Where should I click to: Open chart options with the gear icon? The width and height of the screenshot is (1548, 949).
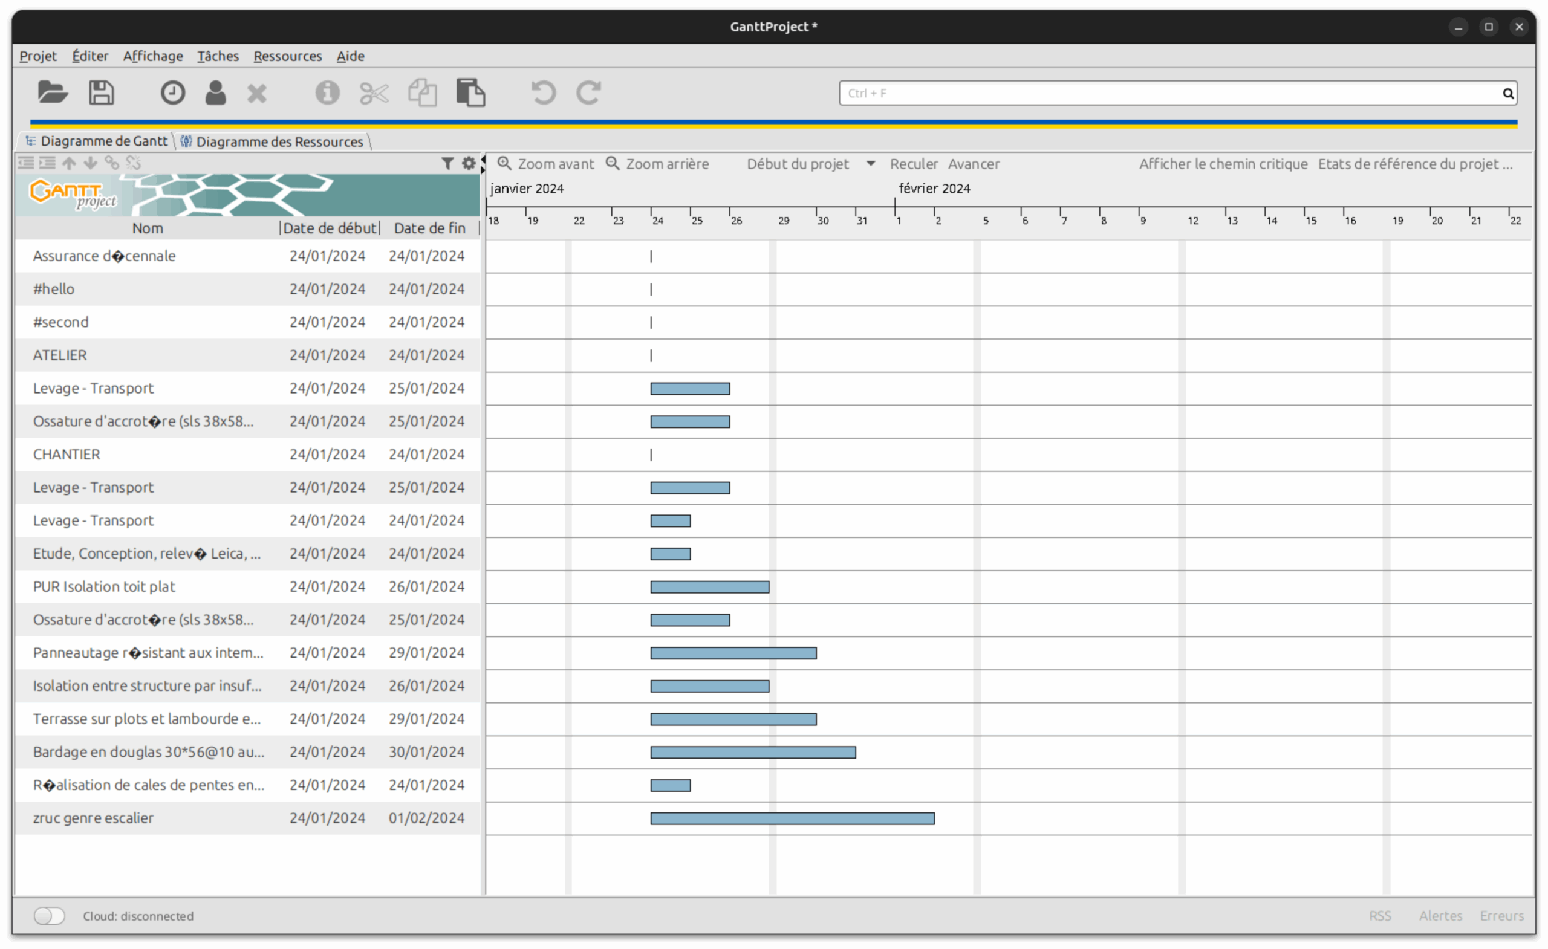469,163
